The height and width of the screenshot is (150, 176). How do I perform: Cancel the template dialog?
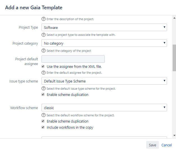tap(166, 145)
